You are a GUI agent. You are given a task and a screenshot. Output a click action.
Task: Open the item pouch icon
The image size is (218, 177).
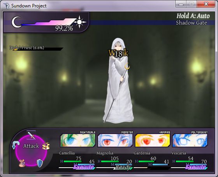22,163
